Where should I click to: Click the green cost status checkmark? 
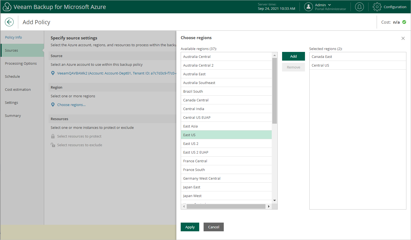point(404,22)
